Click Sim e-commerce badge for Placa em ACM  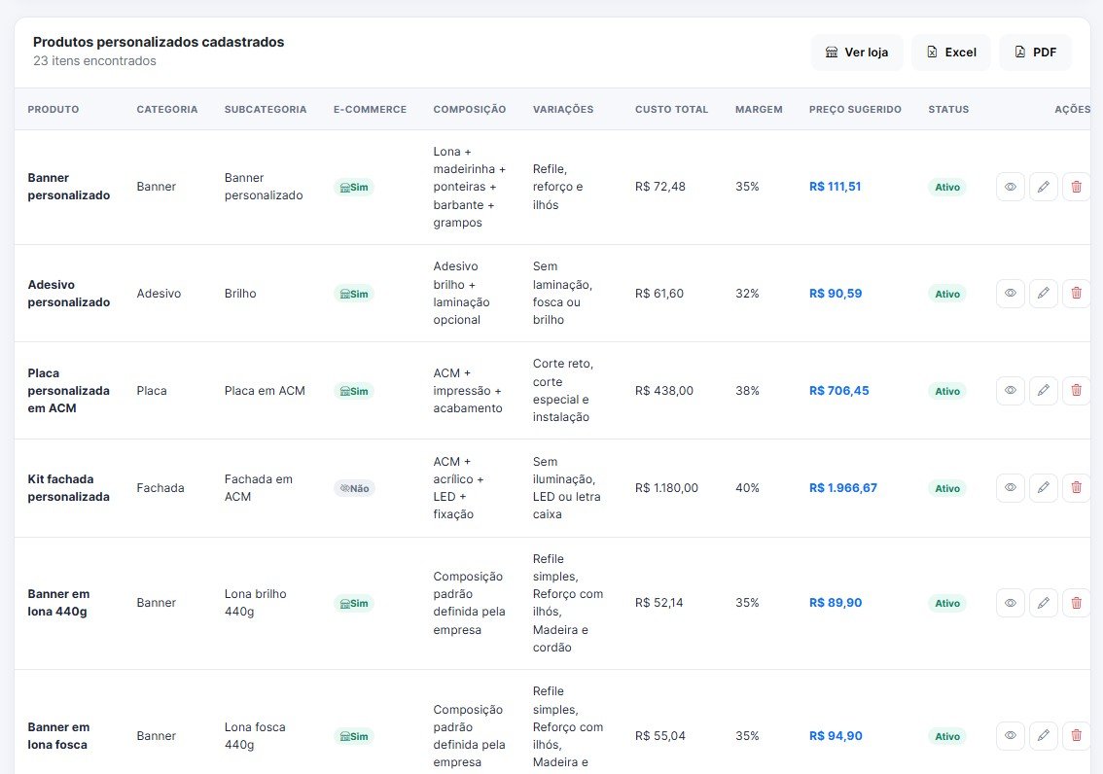coord(354,391)
